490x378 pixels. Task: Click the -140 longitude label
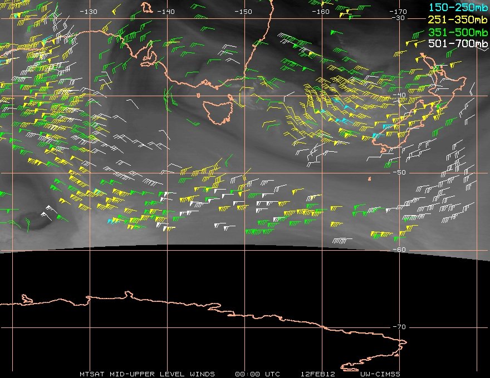(x=165, y=12)
